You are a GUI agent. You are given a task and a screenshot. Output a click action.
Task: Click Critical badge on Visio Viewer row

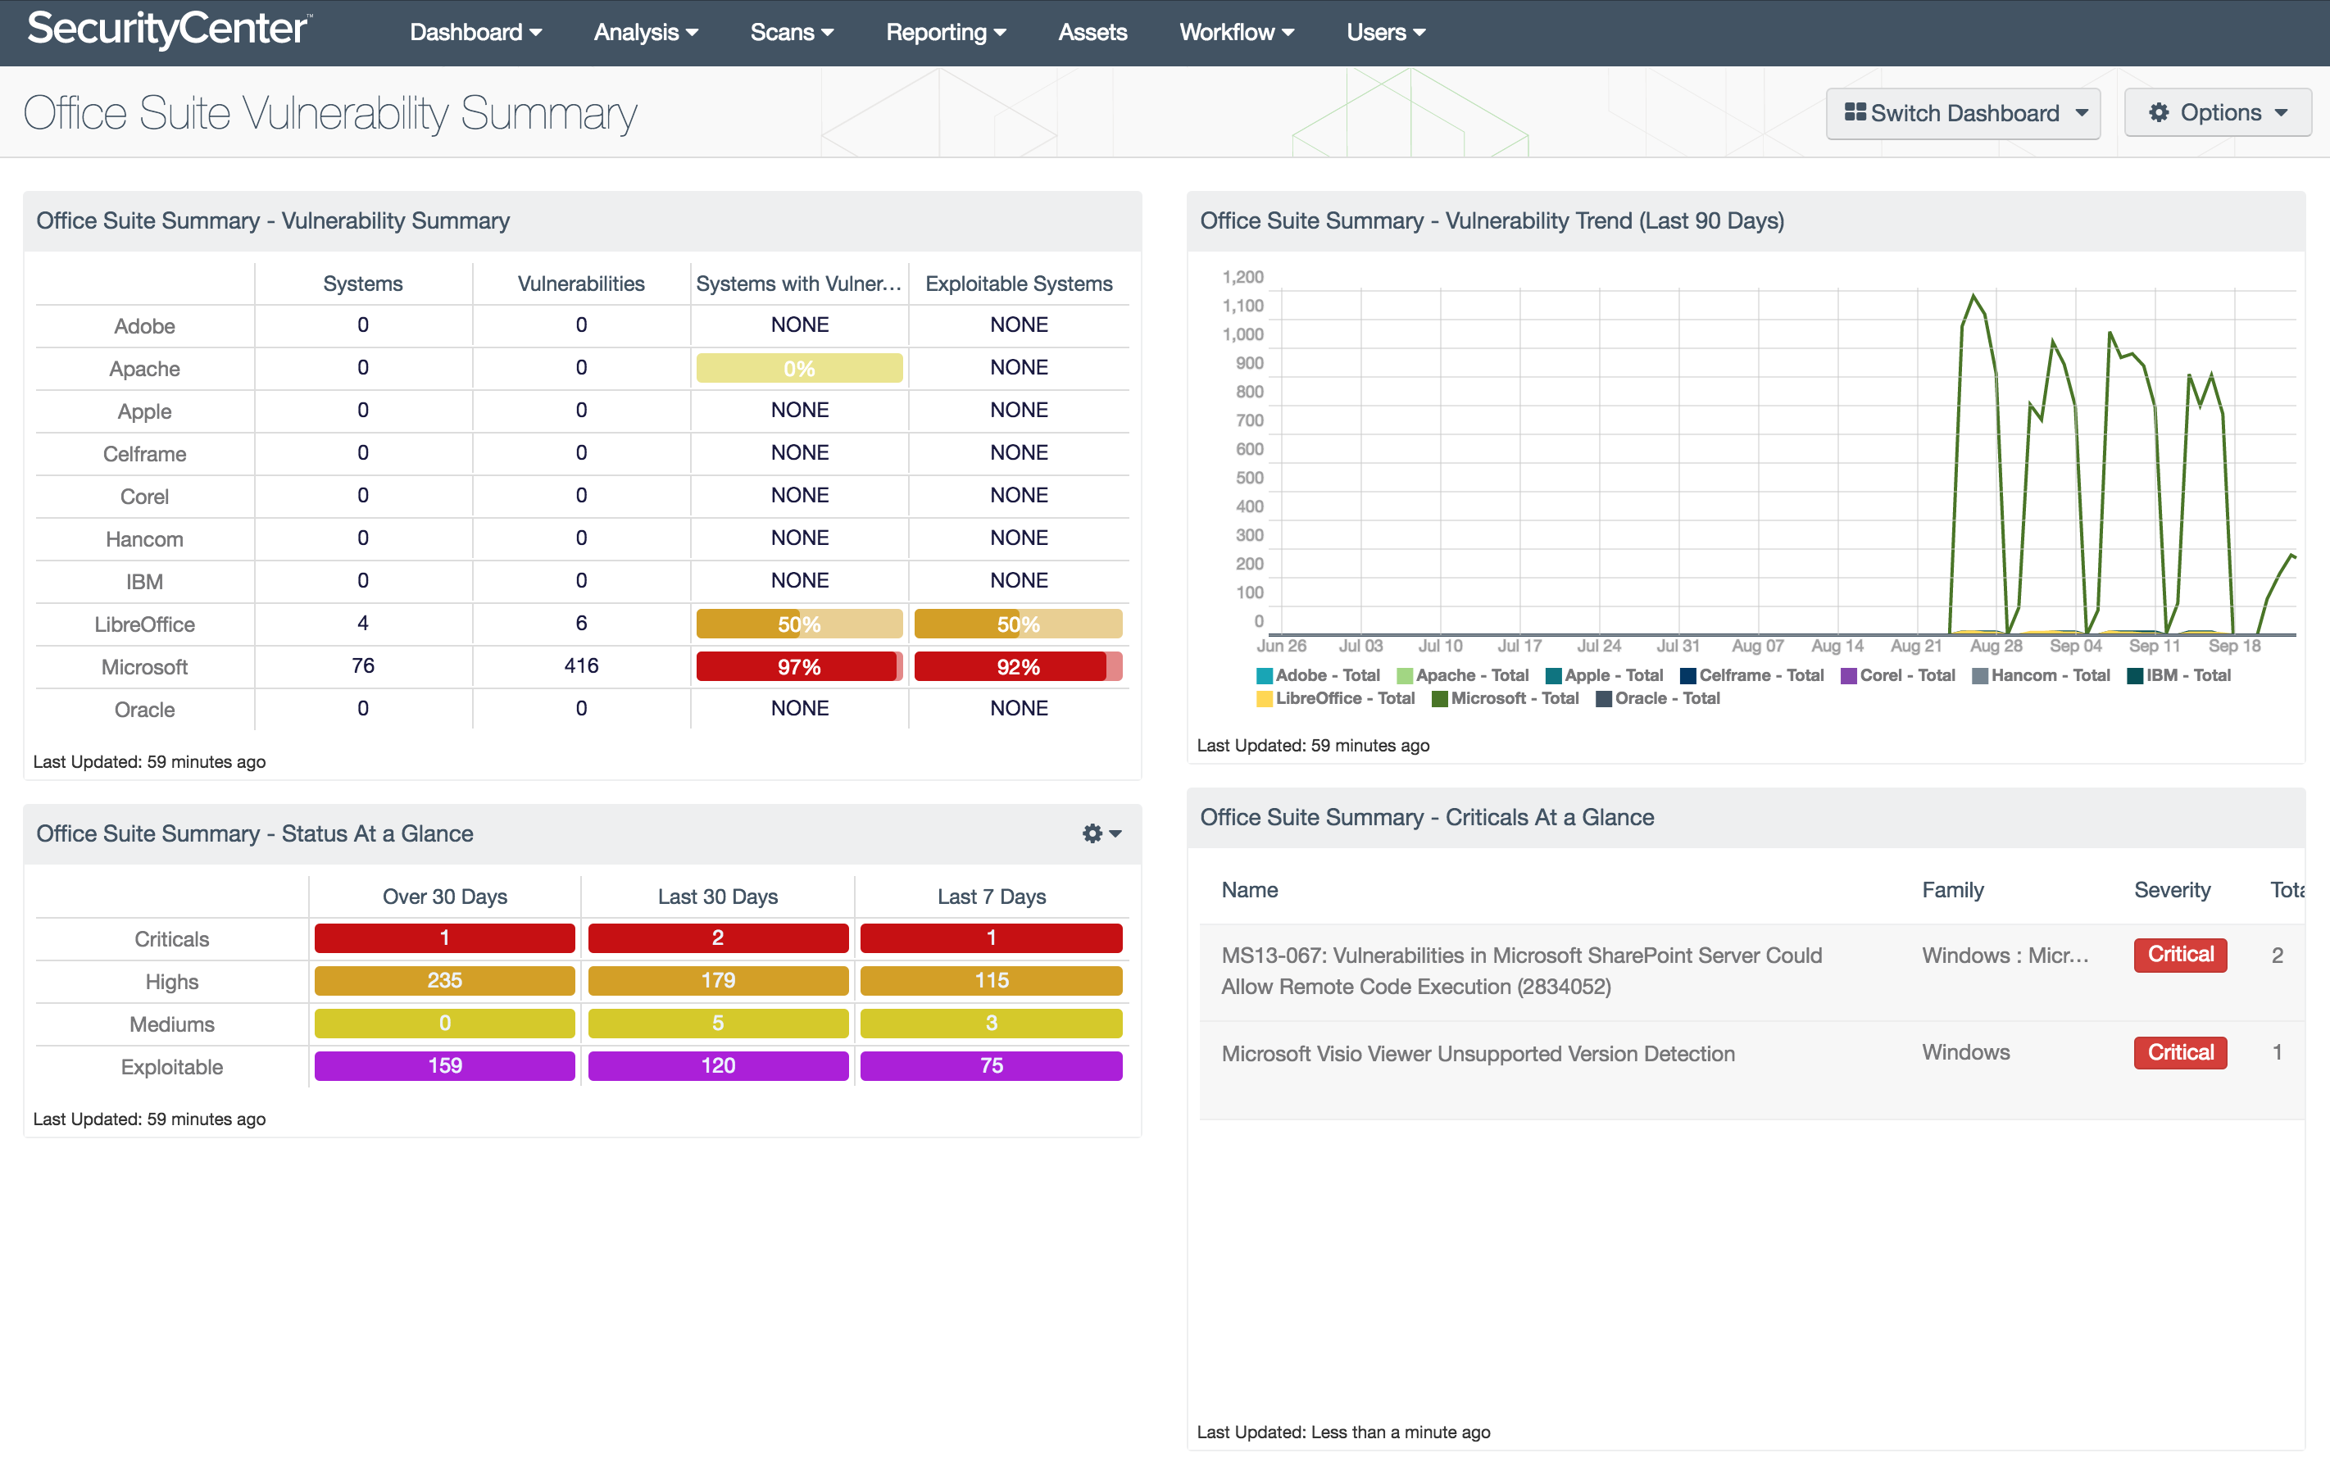coord(2180,1052)
